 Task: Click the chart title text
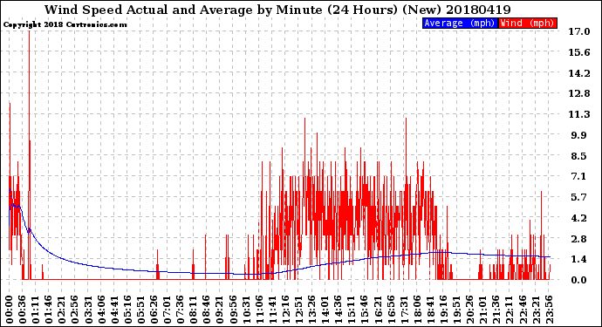pyautogui.click(x=277, y=10)
